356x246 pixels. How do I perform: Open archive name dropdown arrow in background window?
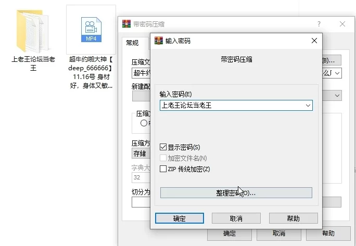point(337,73)
